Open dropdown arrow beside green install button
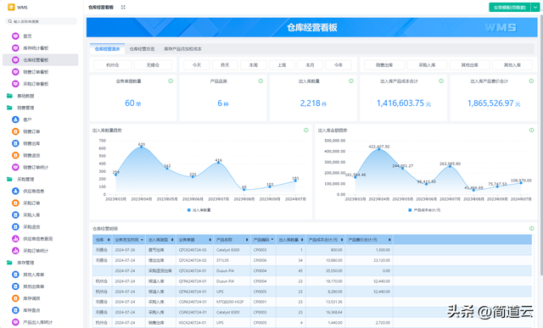The height and width of the screenshot is (328, 543). pos(535,8)
